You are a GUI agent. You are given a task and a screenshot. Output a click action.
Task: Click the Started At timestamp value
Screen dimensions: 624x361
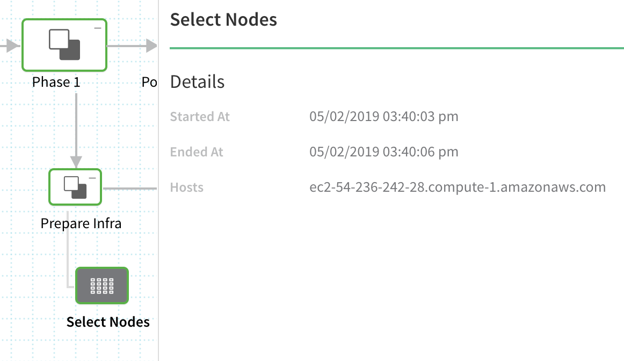point(383,116)
